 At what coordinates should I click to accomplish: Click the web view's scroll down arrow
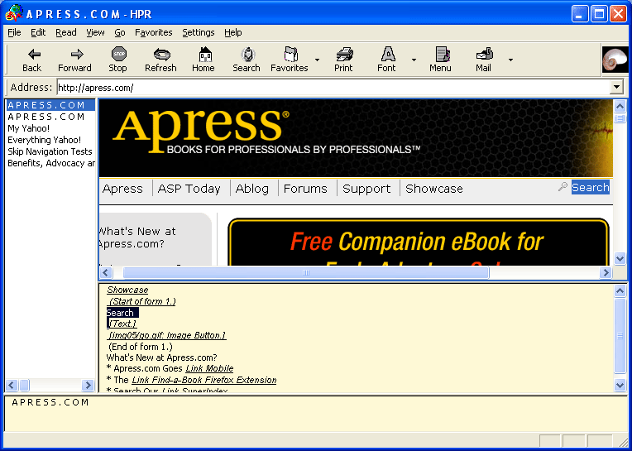[620, 258]
